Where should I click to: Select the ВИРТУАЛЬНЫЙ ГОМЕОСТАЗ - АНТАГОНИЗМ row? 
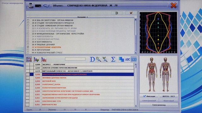coord(80,71)
